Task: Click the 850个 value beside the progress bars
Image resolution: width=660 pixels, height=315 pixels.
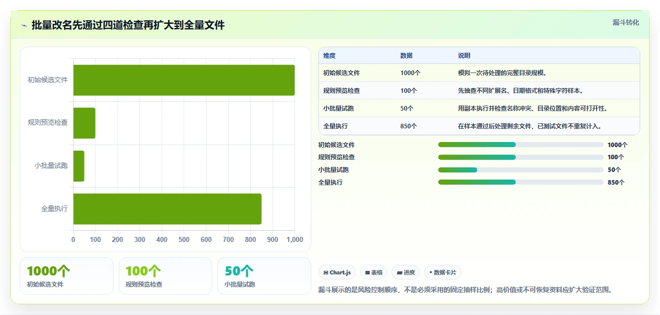Action: (x=616, y=183)
